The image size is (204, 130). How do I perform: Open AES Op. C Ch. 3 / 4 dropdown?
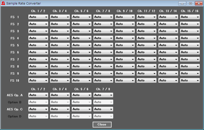point(60,109)
